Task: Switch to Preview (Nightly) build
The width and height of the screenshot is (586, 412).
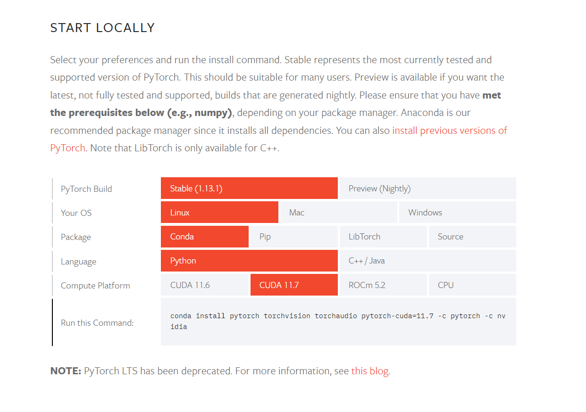Action: tap(427, 189)
